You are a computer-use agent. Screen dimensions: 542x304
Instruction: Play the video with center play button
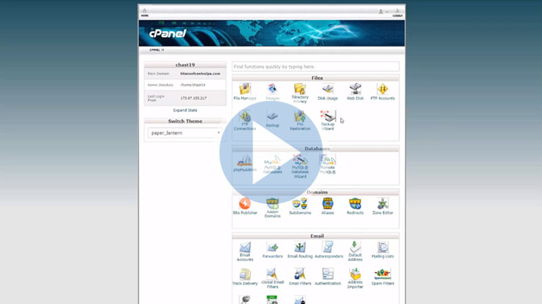coord(271,153)
